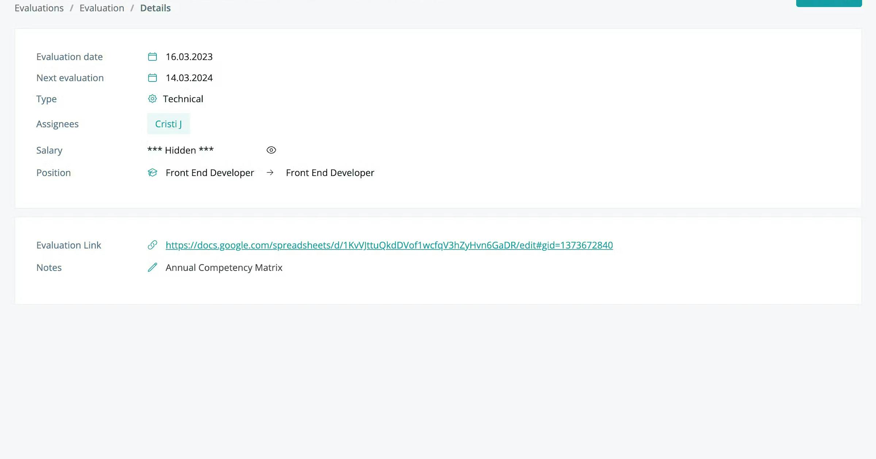
Task: Click the first Front End Developer position
Action: [210, 173]
